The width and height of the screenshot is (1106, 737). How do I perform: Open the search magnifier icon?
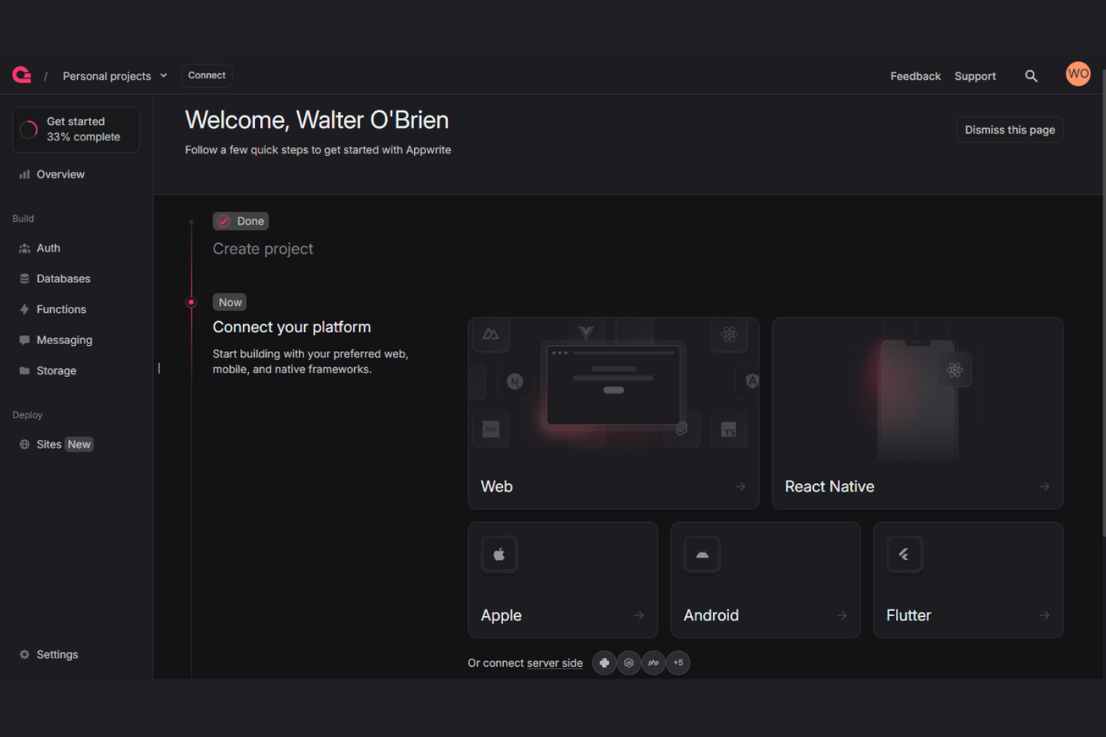[x=1031, y=76]
